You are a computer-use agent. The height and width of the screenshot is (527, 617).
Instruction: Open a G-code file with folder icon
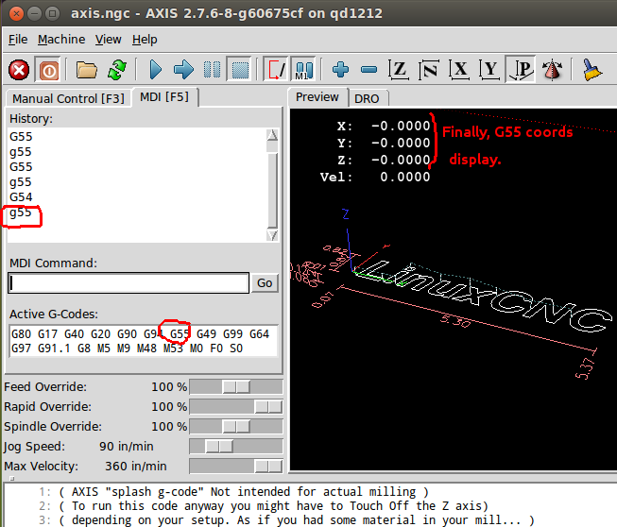[87, 70]
